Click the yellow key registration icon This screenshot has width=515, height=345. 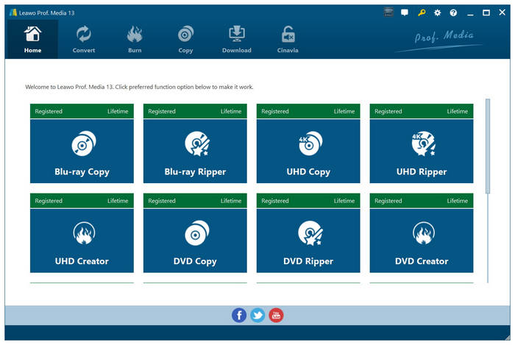[x=422, y=13]
